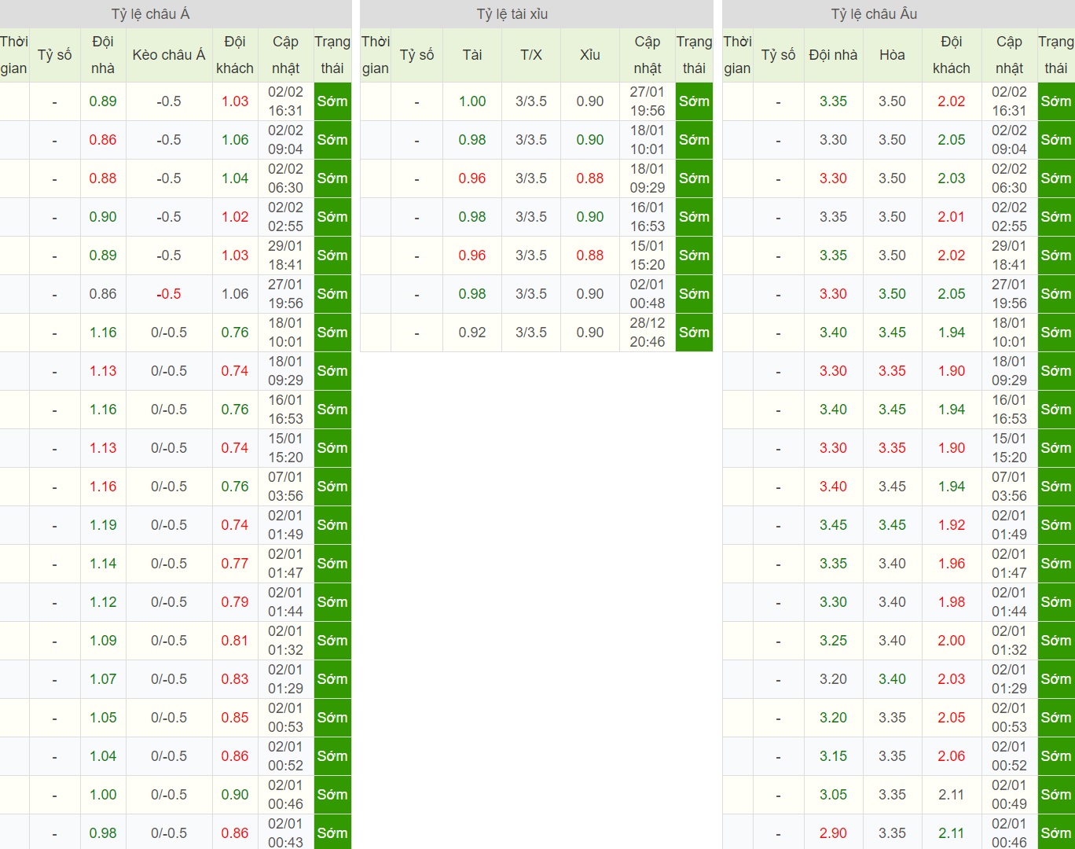This screenshot has height=849, width=1075.
Task: Click home odds 1.07 in châu Á table
Action: pyautogui.click(x=103, y=679)
